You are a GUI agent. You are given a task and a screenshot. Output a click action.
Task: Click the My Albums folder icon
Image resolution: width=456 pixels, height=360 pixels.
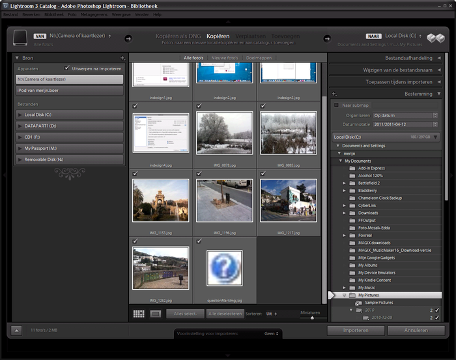352,265
